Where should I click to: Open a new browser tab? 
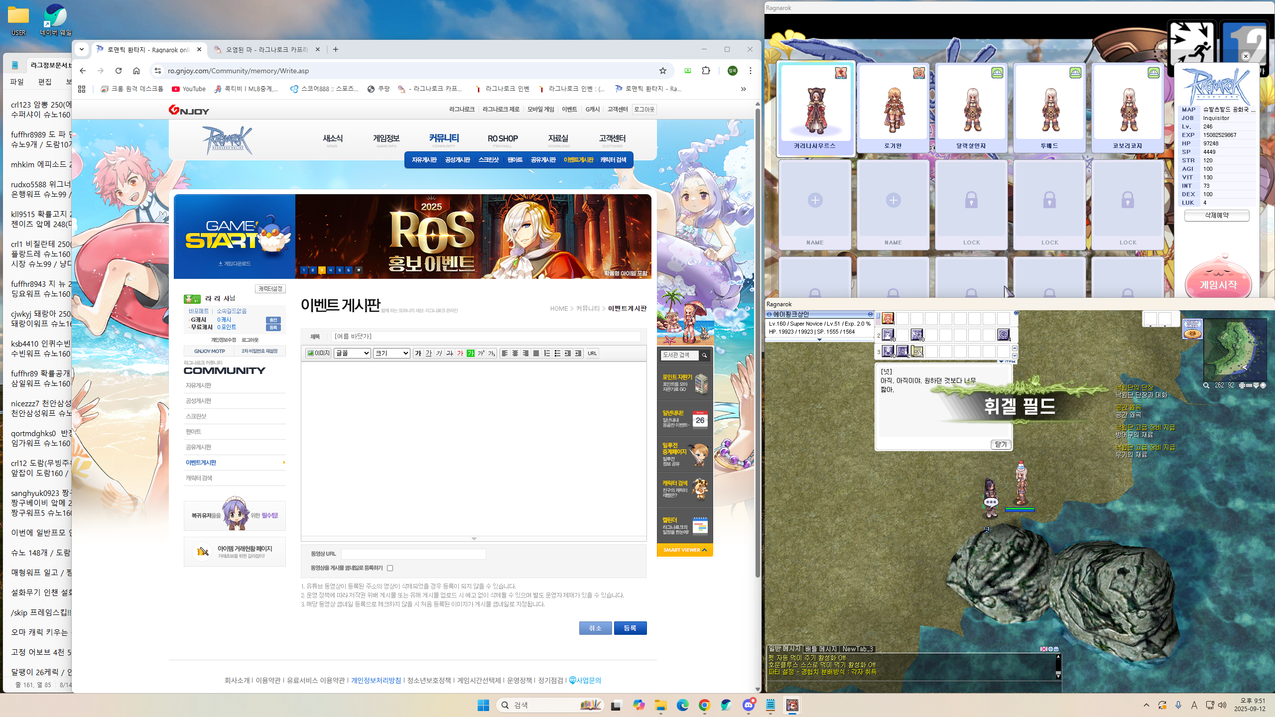[x=336, y=49]
